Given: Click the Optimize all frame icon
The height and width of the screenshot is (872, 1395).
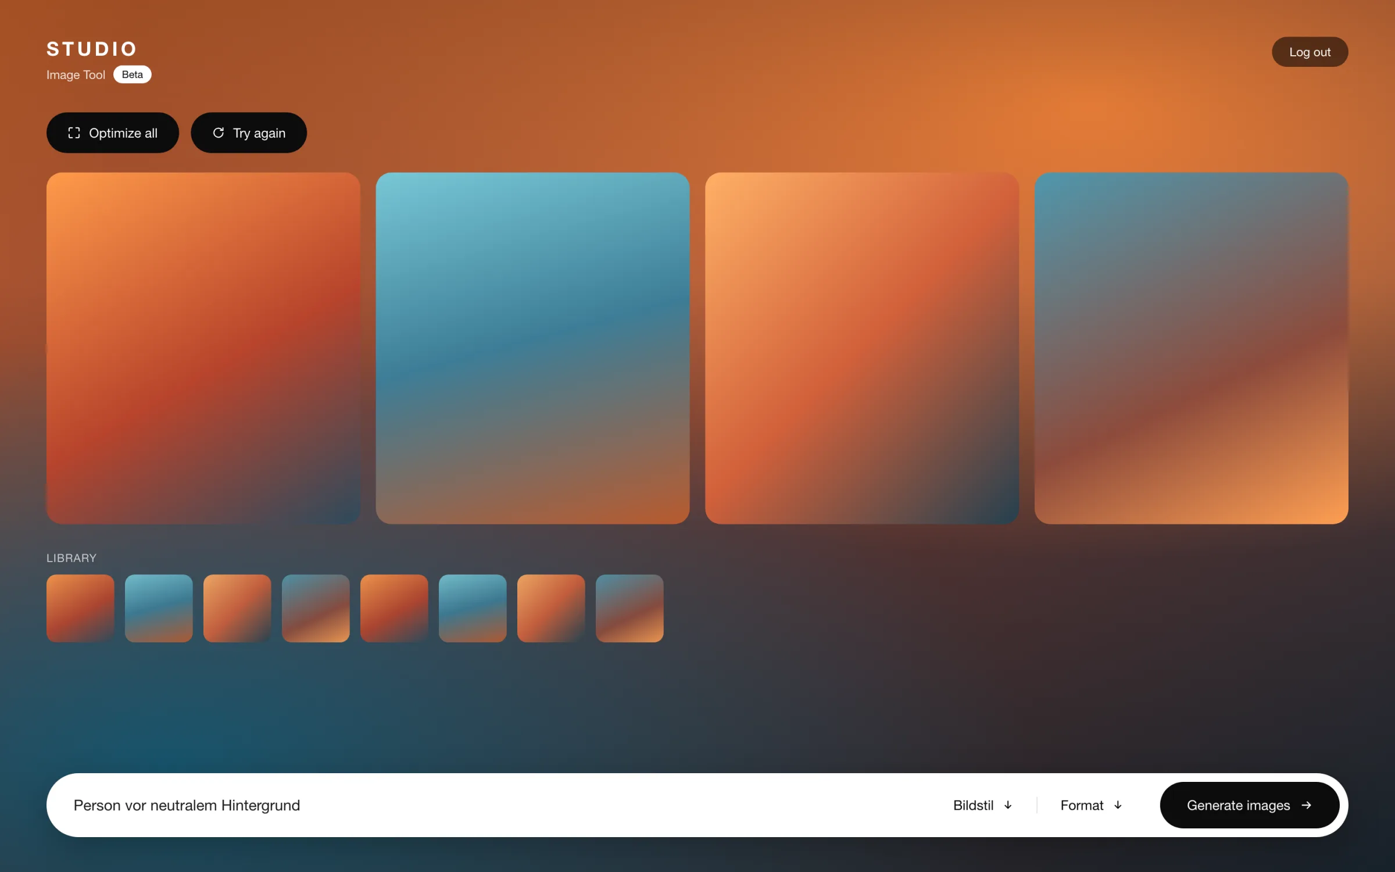Looking at the screenshot, I should pos(74,133).
